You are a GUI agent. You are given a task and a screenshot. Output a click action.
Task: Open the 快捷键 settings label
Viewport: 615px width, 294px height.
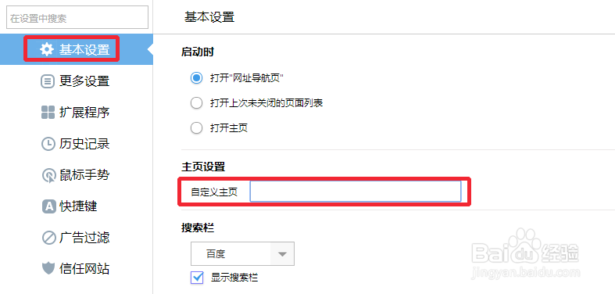[78, 206]
